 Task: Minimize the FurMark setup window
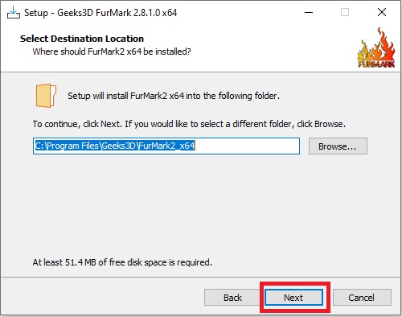pos(309,12)
